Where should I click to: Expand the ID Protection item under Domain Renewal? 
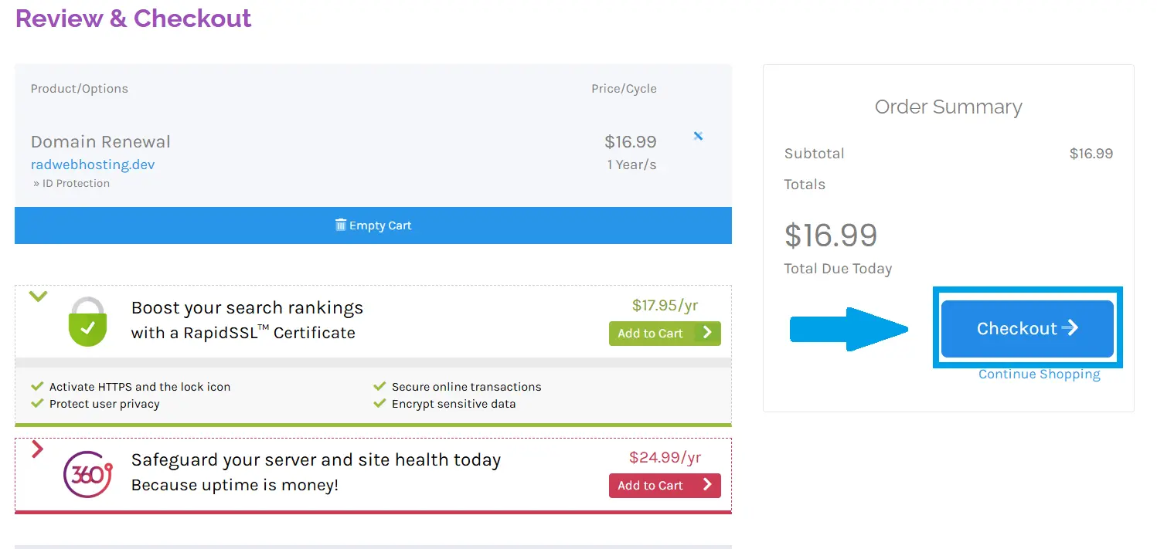pos(70,183)
